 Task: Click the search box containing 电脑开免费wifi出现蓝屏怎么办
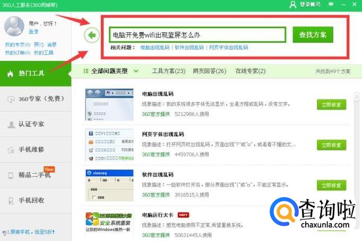[197, 35]
